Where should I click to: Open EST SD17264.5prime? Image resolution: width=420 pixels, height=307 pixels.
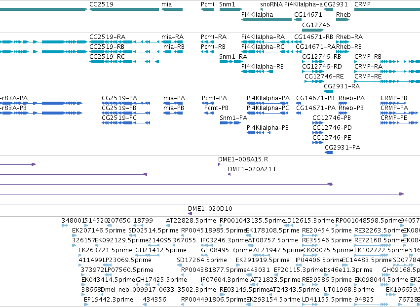click(x=180, y=265)
